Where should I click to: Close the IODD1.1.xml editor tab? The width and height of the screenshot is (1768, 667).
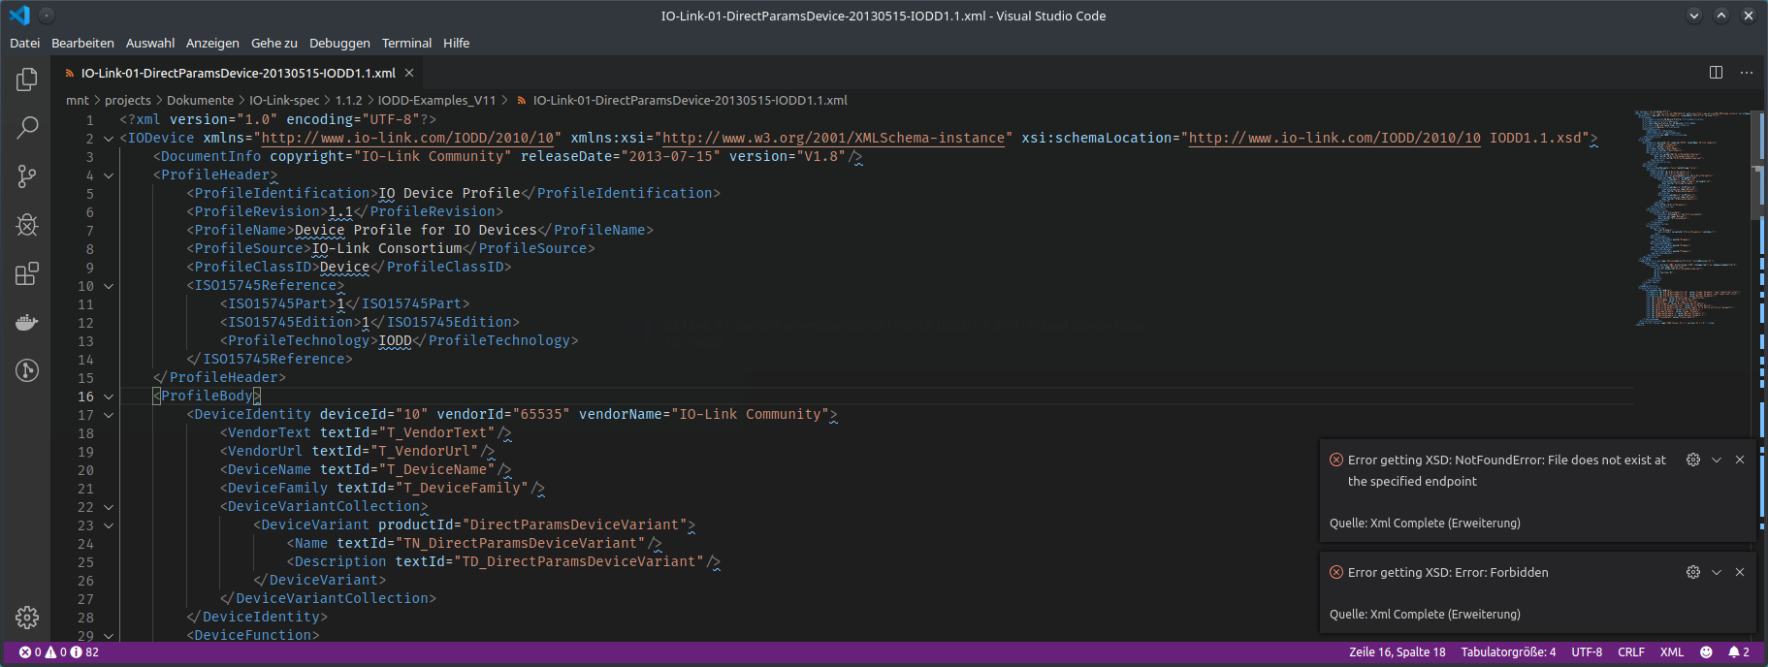[409, 73]
